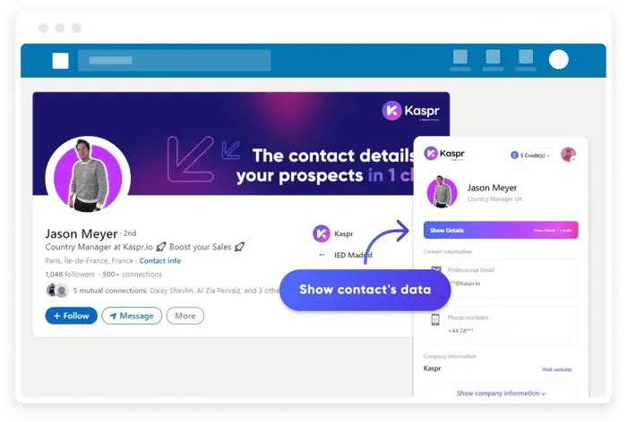Click the Visit website link
Viewport: 627px width, 422px height.
coord(556,369)
